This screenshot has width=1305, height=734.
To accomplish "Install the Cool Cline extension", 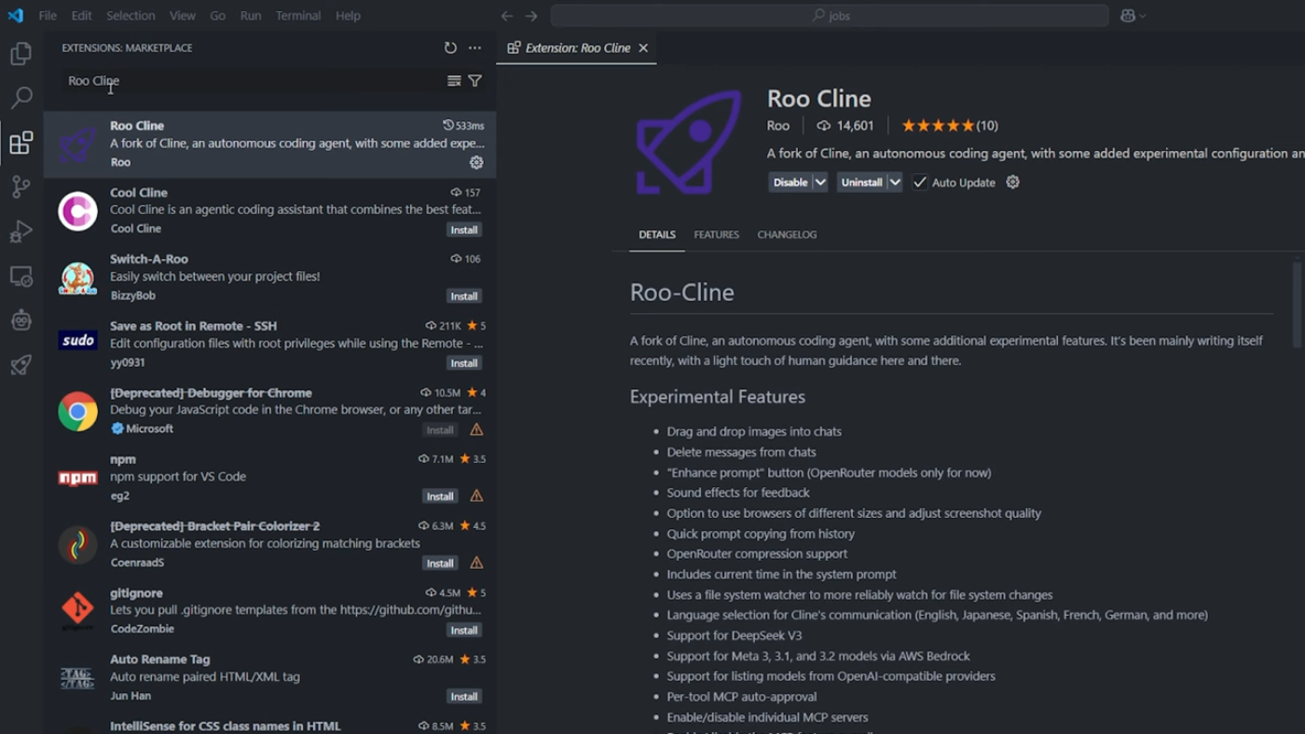I will tap(464, 229).
